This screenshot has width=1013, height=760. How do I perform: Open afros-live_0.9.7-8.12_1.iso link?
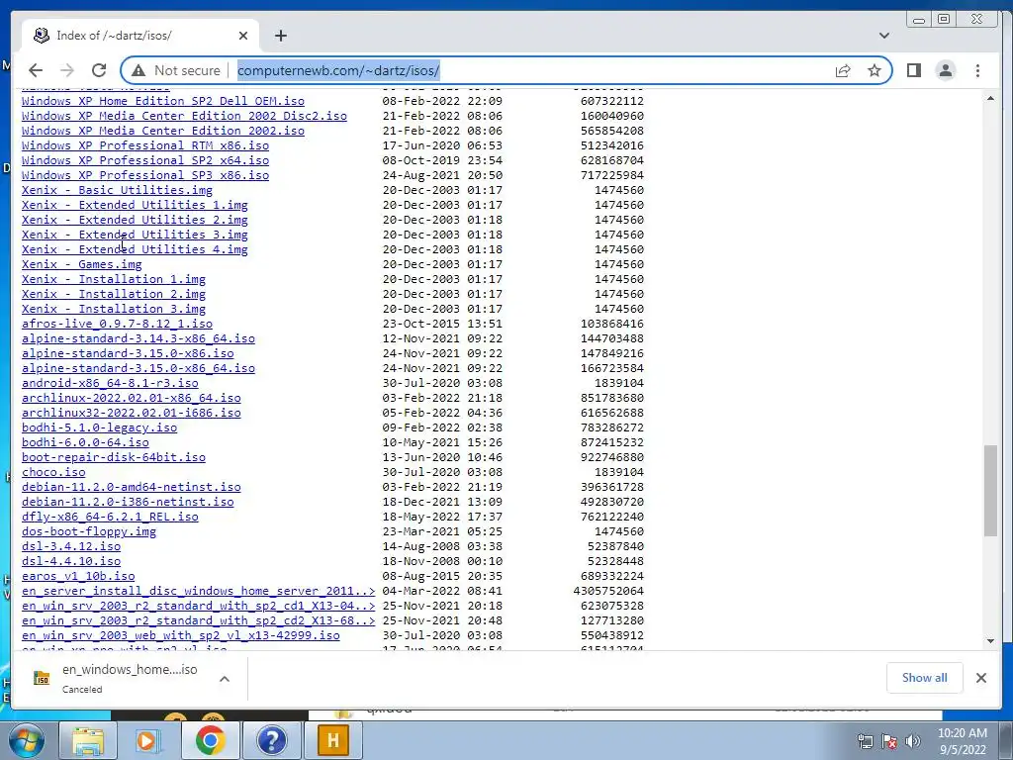coord(117,324)
